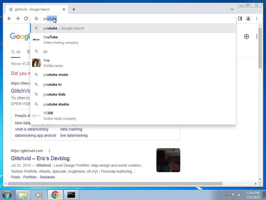
Task: Click the Google logo on the page
Action: point(20,36)
